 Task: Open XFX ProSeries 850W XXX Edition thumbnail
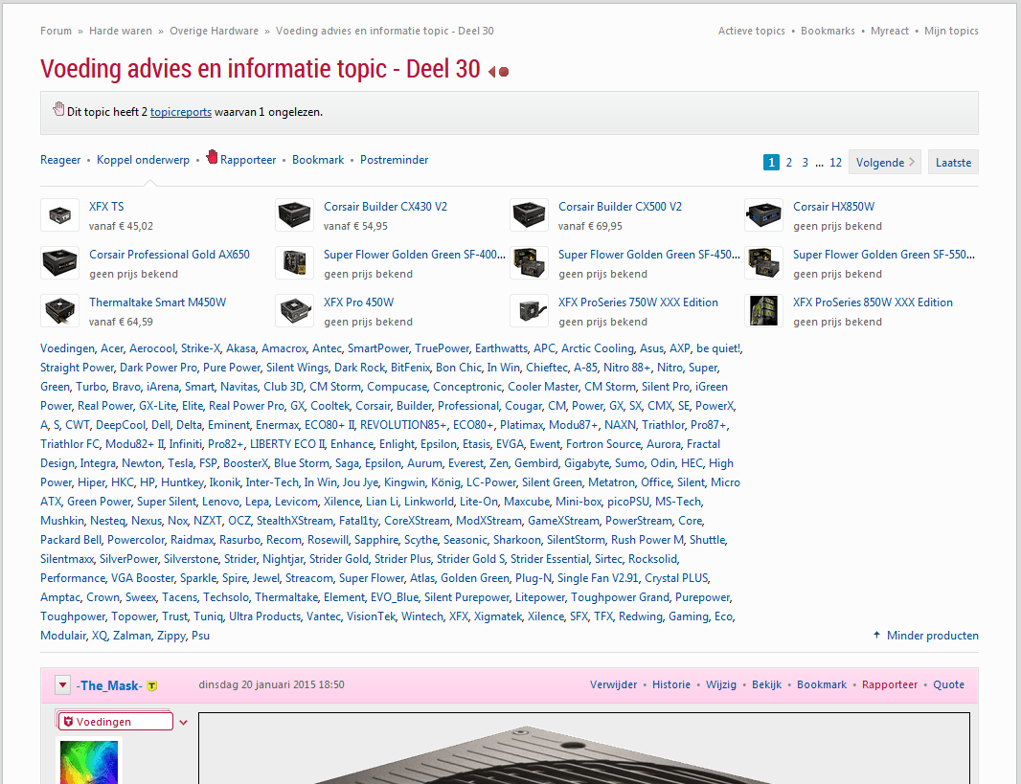(x=763, y=311)
